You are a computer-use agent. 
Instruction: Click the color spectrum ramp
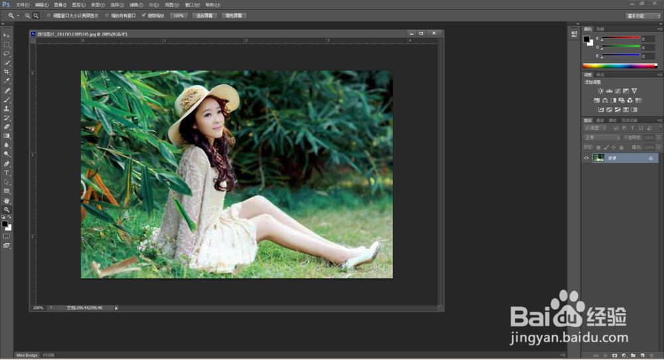point(620,66)
